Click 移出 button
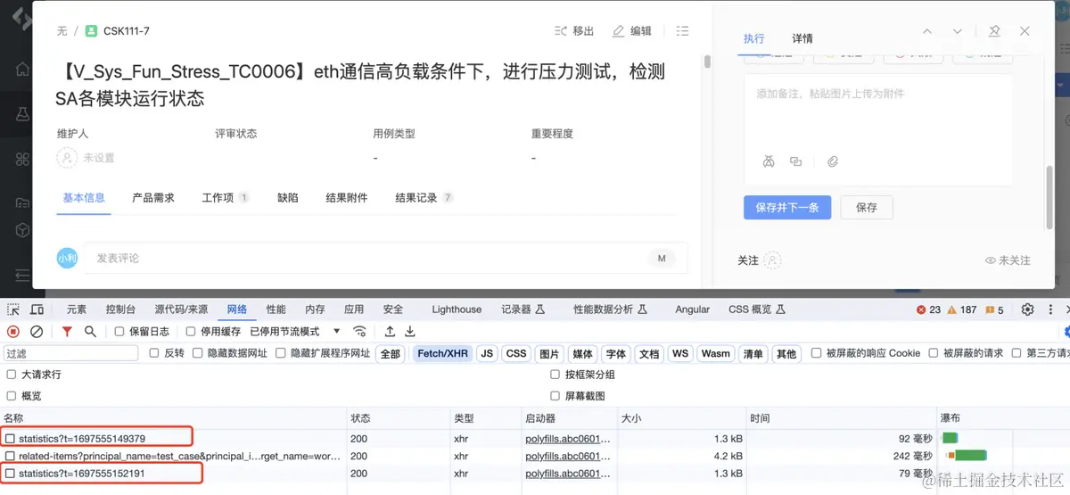 [x=574, y=30]
